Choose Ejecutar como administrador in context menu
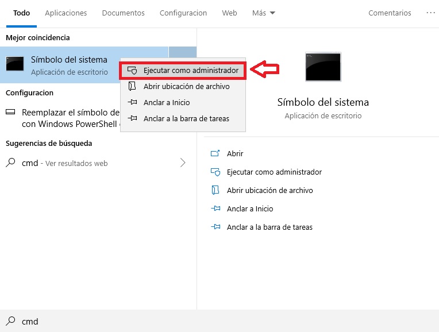This screenshot has height=332, width=439. coord(183,70)
